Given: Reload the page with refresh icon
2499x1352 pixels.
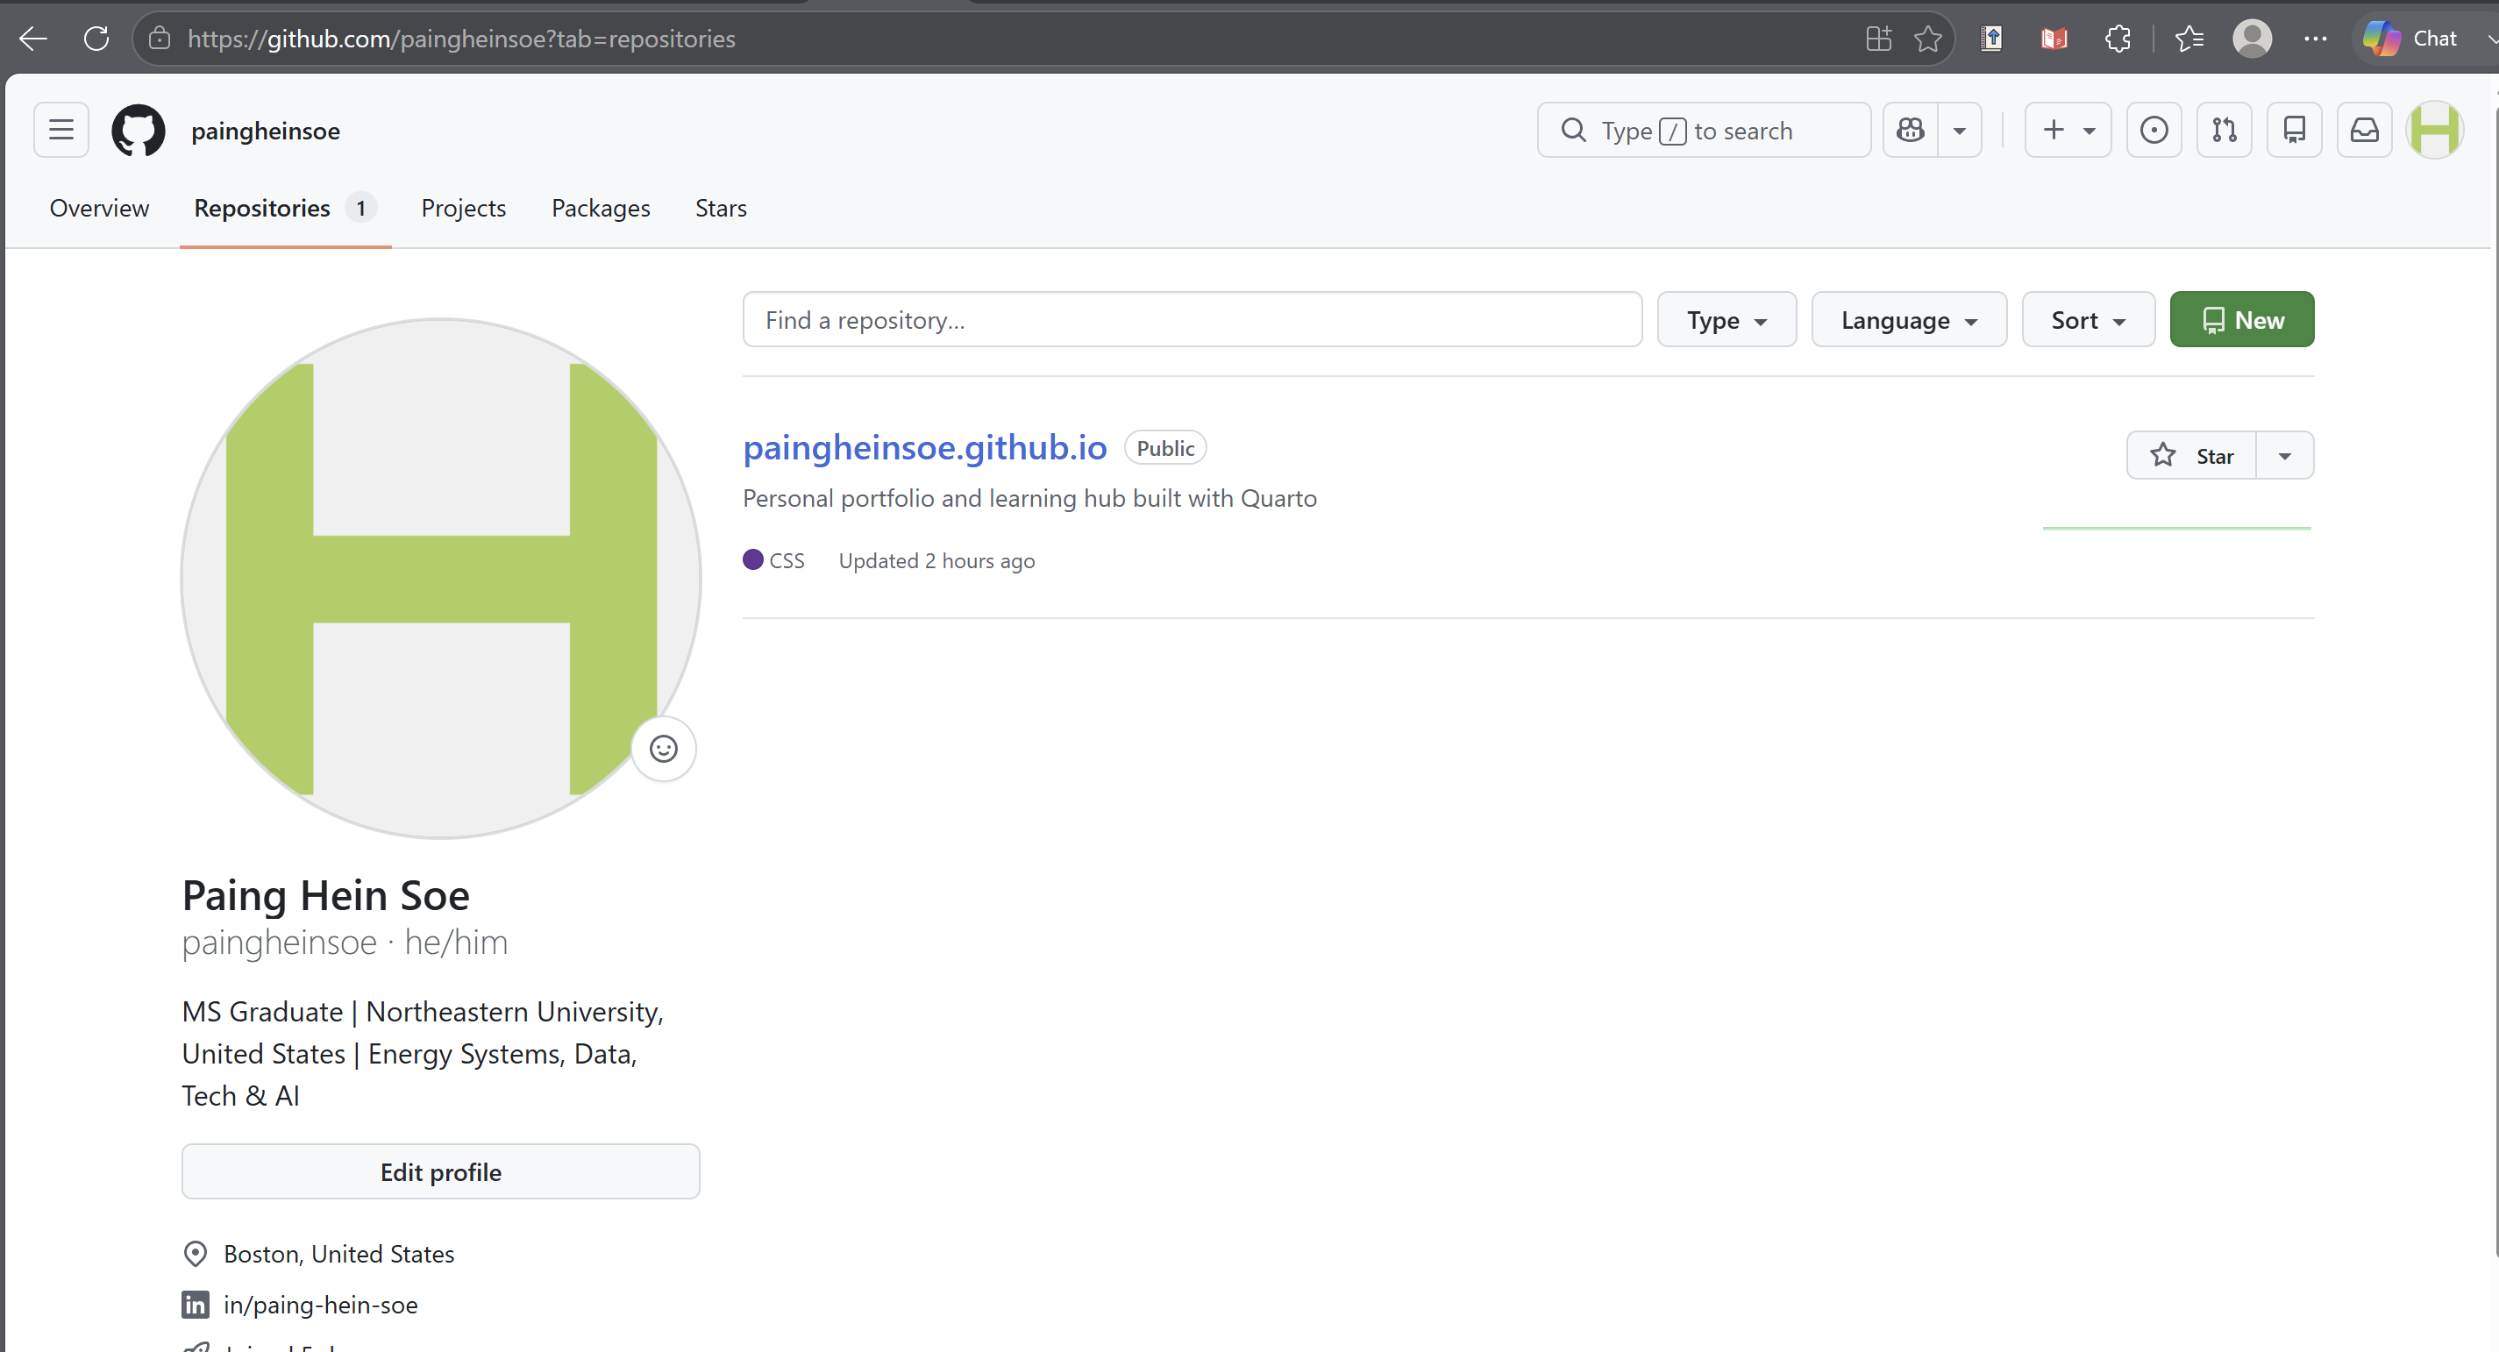Looking at the screenshot, I should pyautogui.click(x=96, y=39).
